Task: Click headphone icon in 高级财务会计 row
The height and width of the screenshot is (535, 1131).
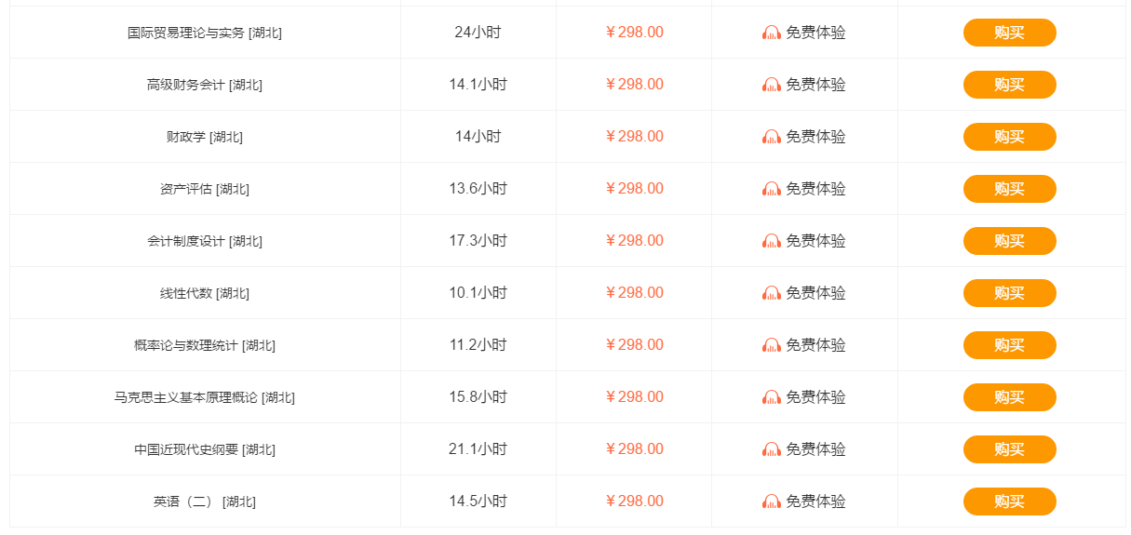Action: tap(772, 85)
